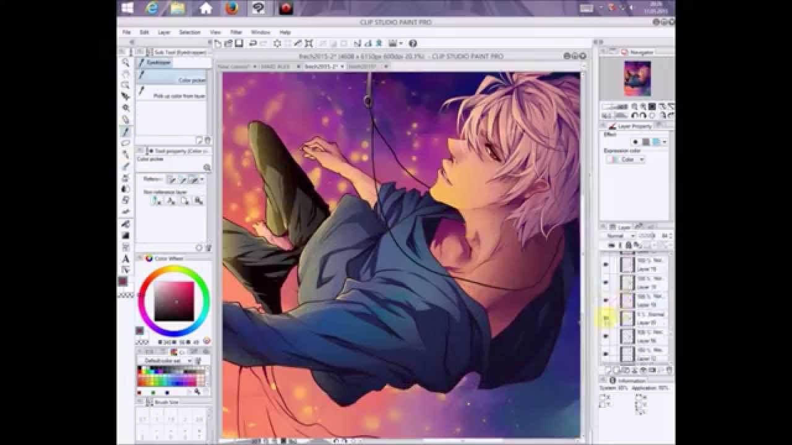Create copy of sub tool icon
The image size is (792, 445).
click(x=199, y=140)
